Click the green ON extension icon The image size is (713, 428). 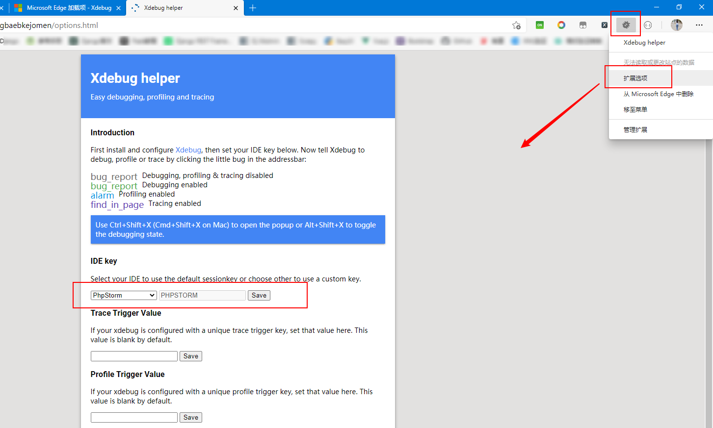point(540,25)
